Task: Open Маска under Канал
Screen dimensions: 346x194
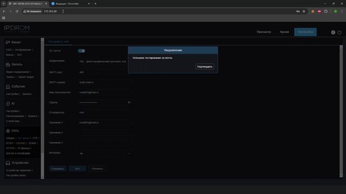Action: tap(10, 55)
